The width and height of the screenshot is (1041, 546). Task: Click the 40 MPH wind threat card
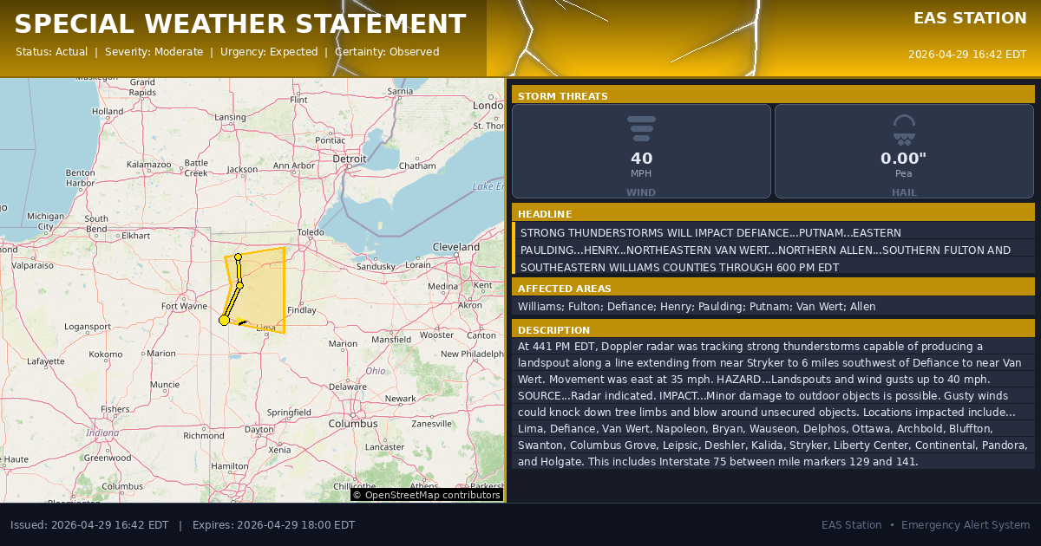click(x=641, y=152)
